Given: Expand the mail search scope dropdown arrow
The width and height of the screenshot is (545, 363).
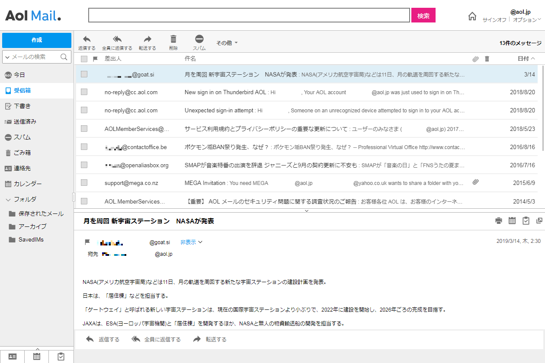Looking at the screenshot, I should 7,57.
